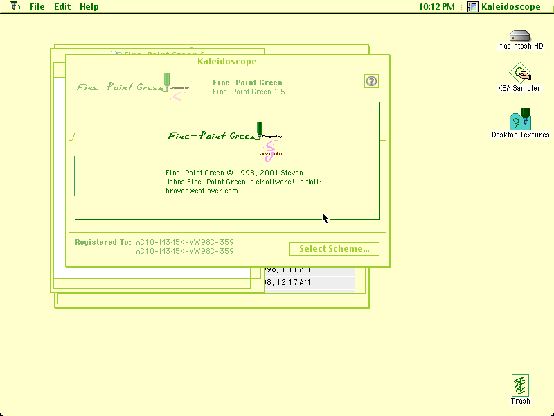Click the 10:12 PM menu bar clock
This screenshot has height=416, width=554.
click(437, 7)
